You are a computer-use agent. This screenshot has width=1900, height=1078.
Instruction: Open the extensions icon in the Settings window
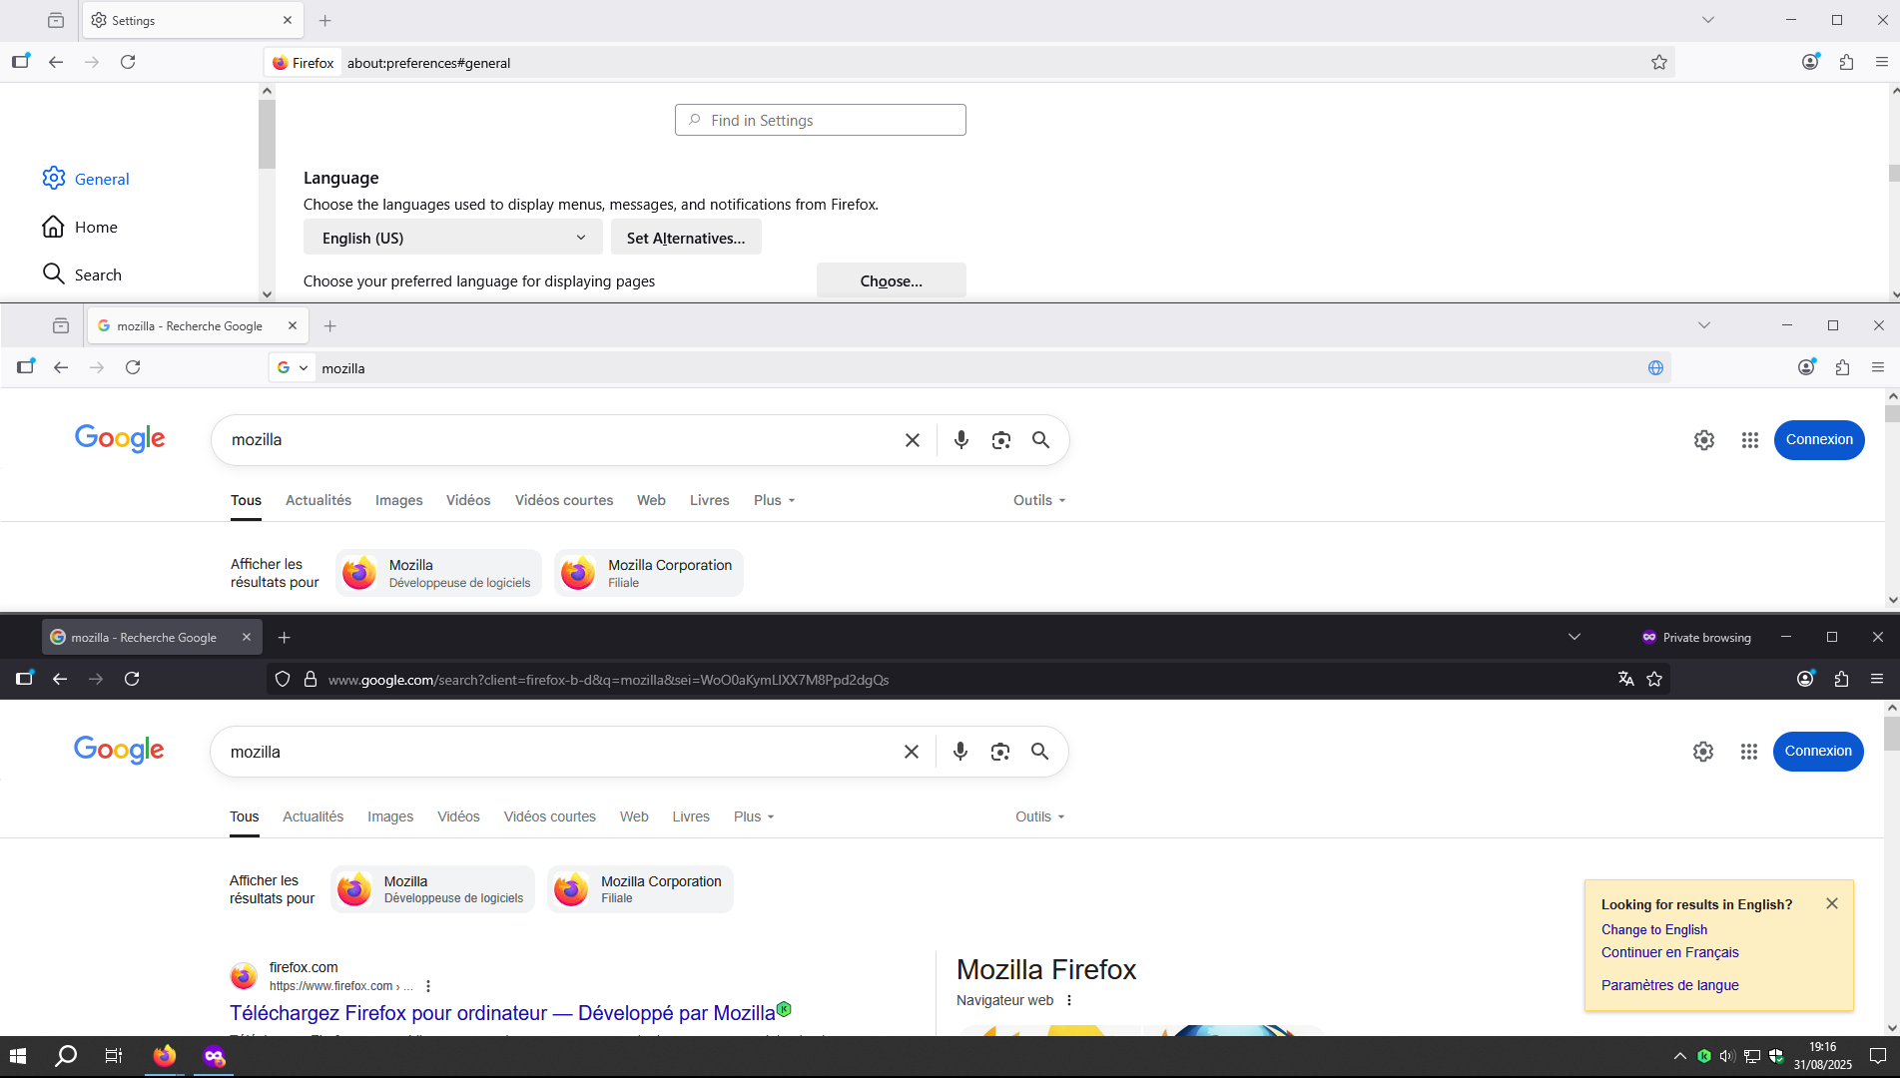click(1846, 62)
